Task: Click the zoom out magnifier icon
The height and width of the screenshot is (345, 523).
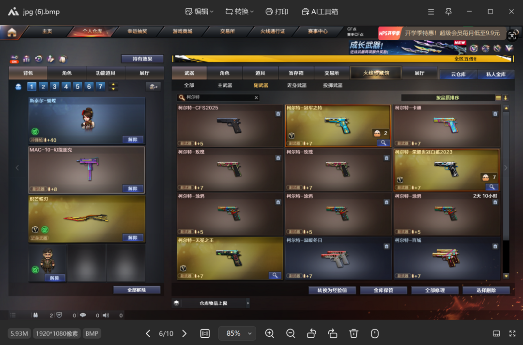Action: pos(291,333)
